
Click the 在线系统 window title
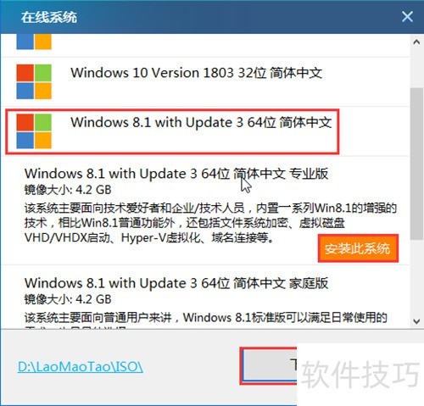point(49,17)
